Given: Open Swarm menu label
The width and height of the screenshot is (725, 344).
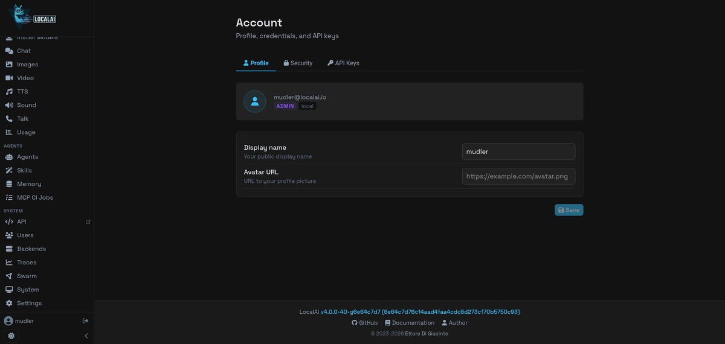Looking at the screenshot, I should point(27,276).
